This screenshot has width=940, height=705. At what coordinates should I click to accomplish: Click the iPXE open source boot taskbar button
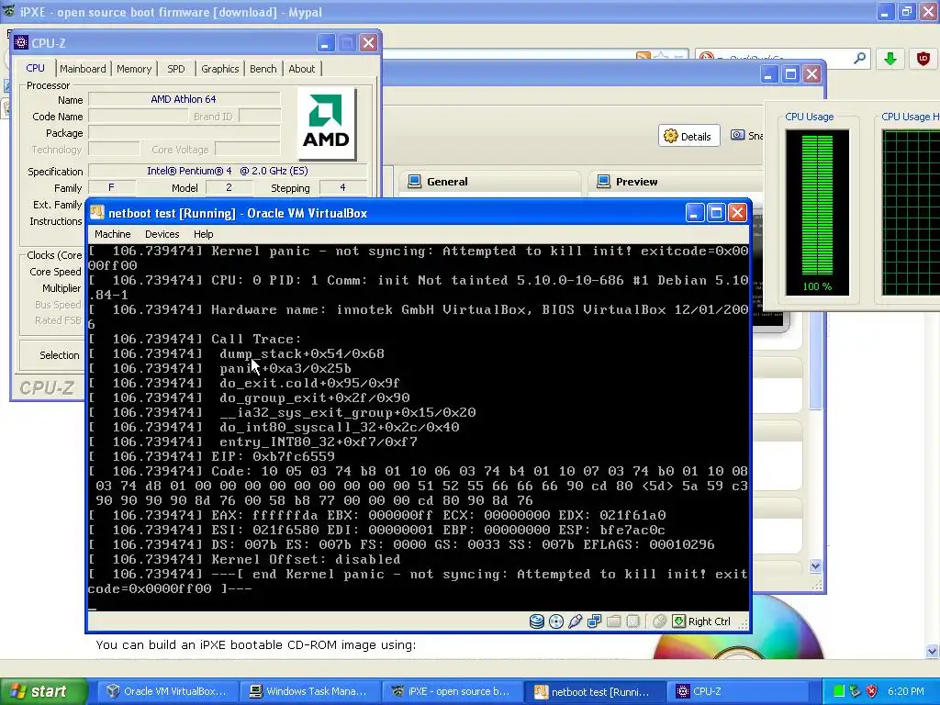point(452,691)
